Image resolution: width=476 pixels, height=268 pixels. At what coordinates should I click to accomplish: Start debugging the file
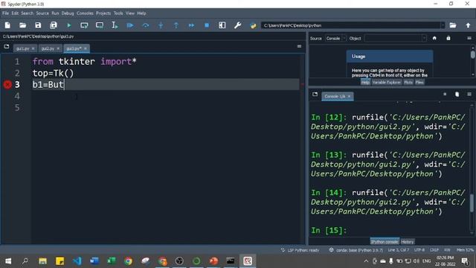click(130, 25)
